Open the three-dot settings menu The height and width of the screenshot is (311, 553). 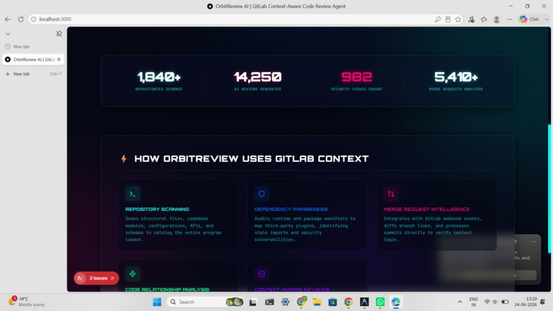click(510, 19)
